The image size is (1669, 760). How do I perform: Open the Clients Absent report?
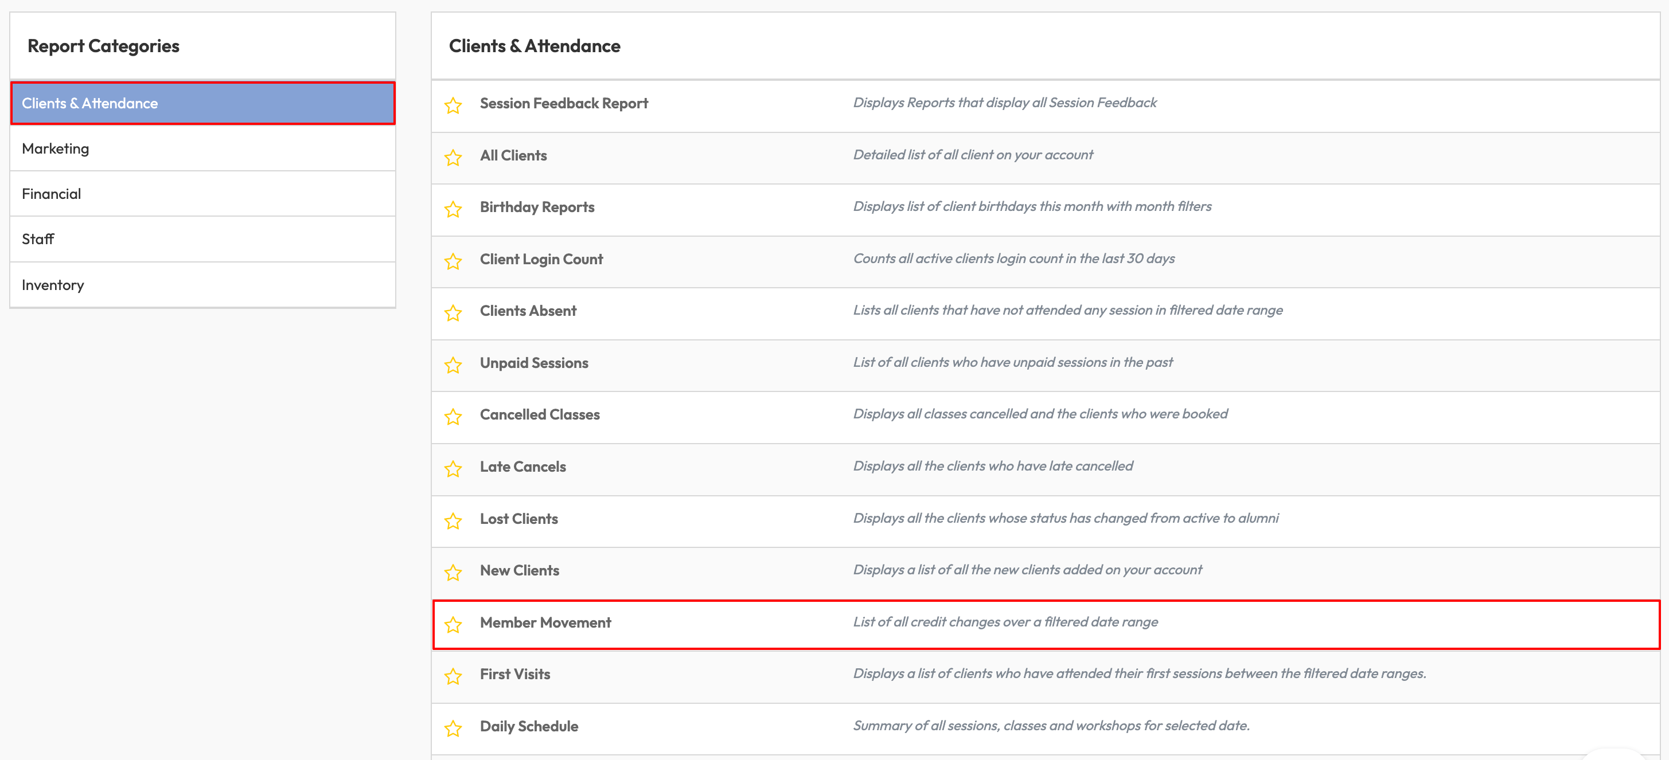(x=528, y=311)
